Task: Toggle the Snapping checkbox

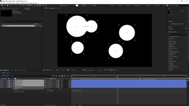Action: (61, 6)
